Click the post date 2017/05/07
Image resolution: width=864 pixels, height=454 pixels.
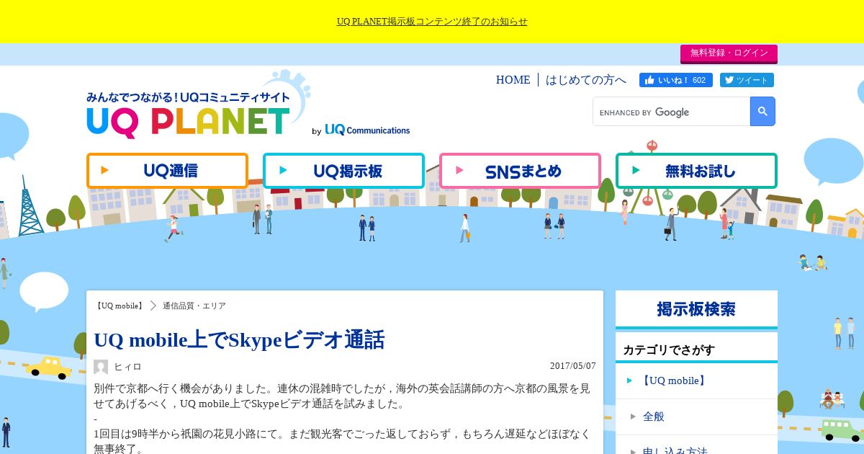(573, 366)
